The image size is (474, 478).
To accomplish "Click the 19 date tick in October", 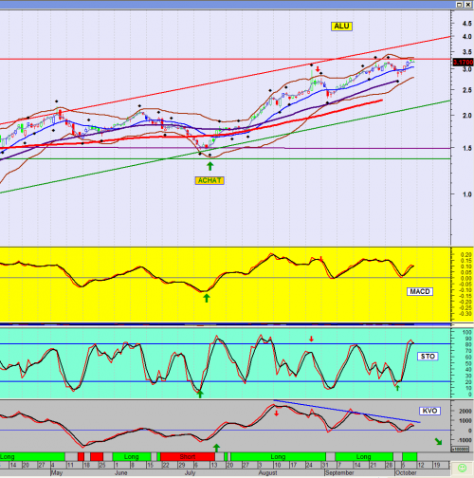I will click(437, 465).
